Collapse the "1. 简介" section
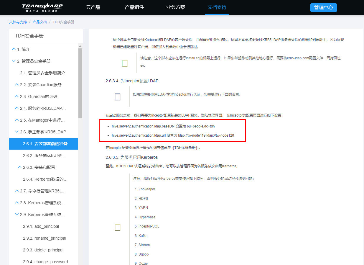Screen dimensions: 364x265 (x=13, y=49)
